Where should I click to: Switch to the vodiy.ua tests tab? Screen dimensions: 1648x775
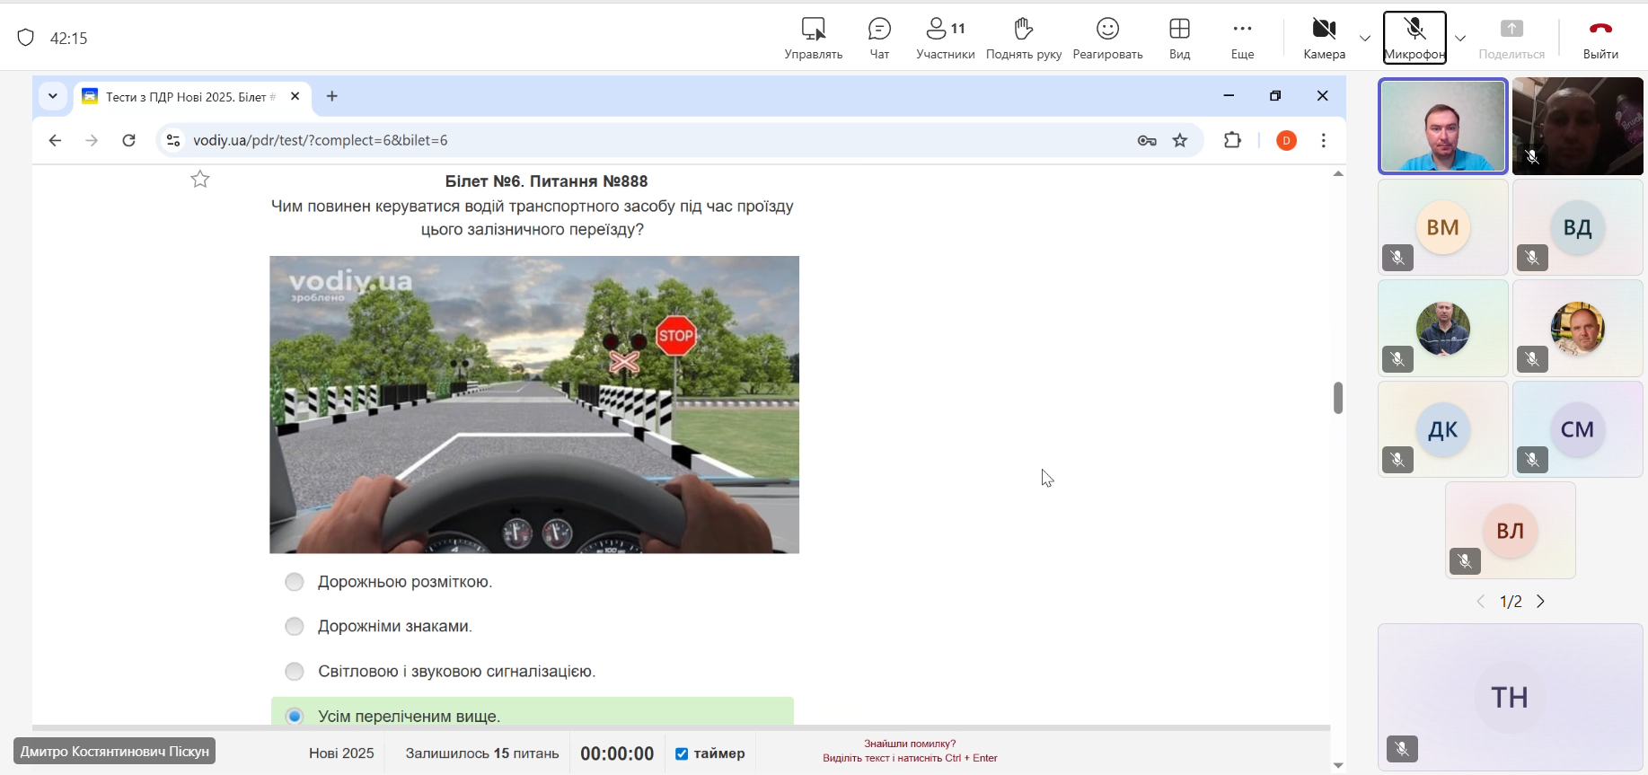(189, 97)
